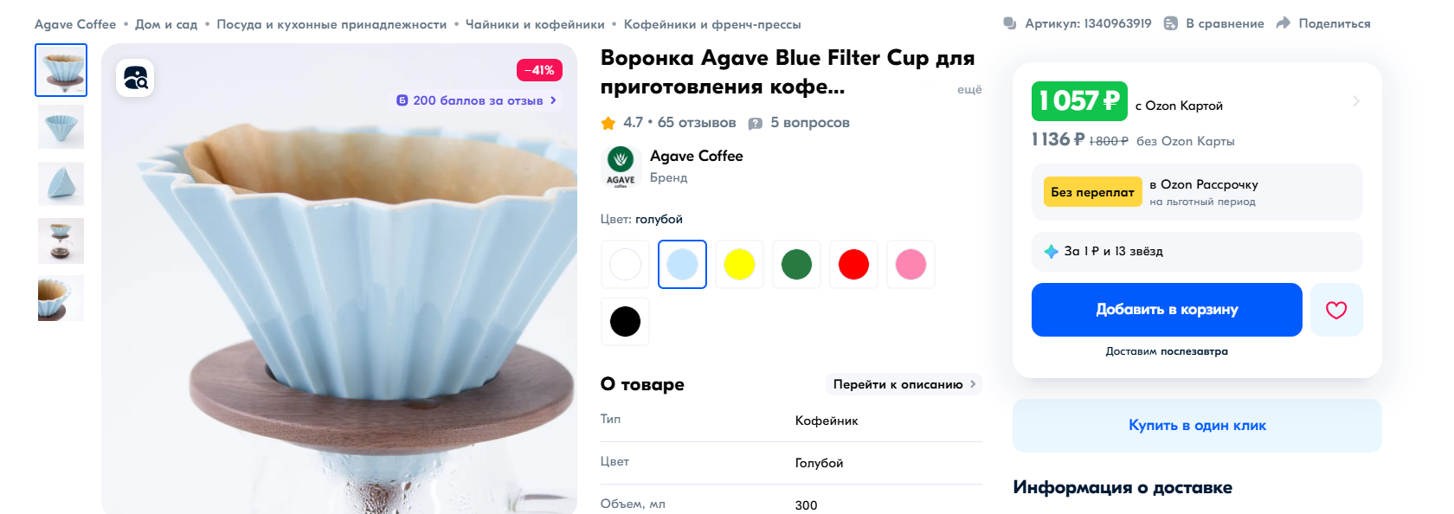Click the questions icon beside 5 вопросов
Image resolution: width=1454 pixels, height=514 pixels.
(x=756, y=123)
